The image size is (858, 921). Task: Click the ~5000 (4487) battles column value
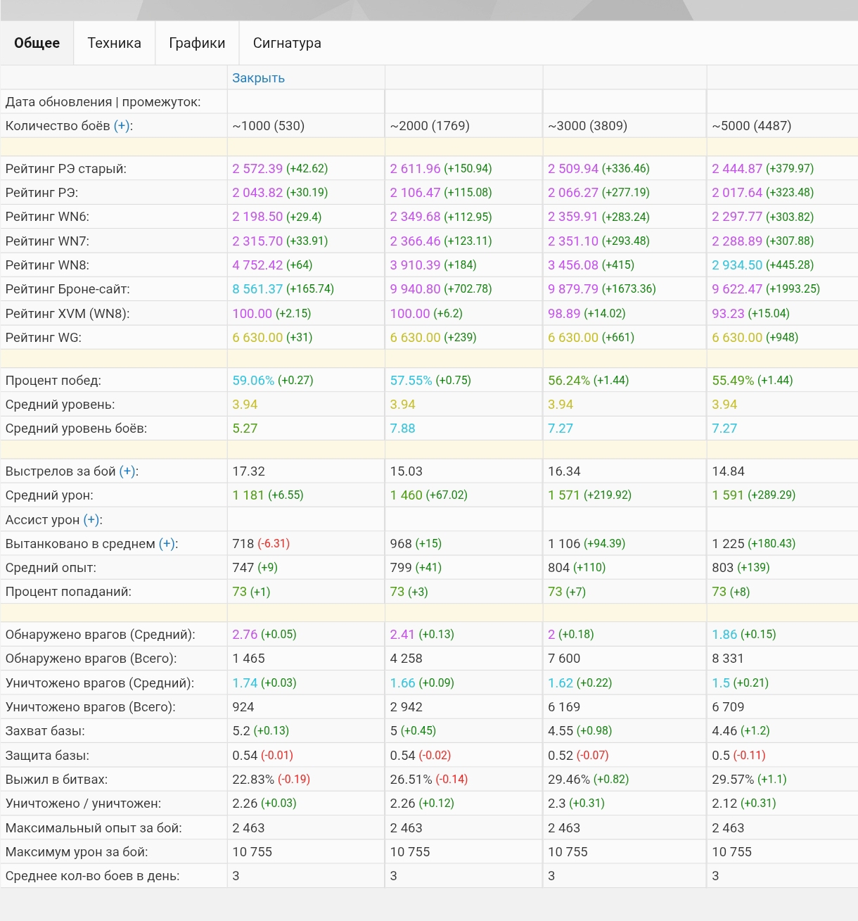point(751,126)
